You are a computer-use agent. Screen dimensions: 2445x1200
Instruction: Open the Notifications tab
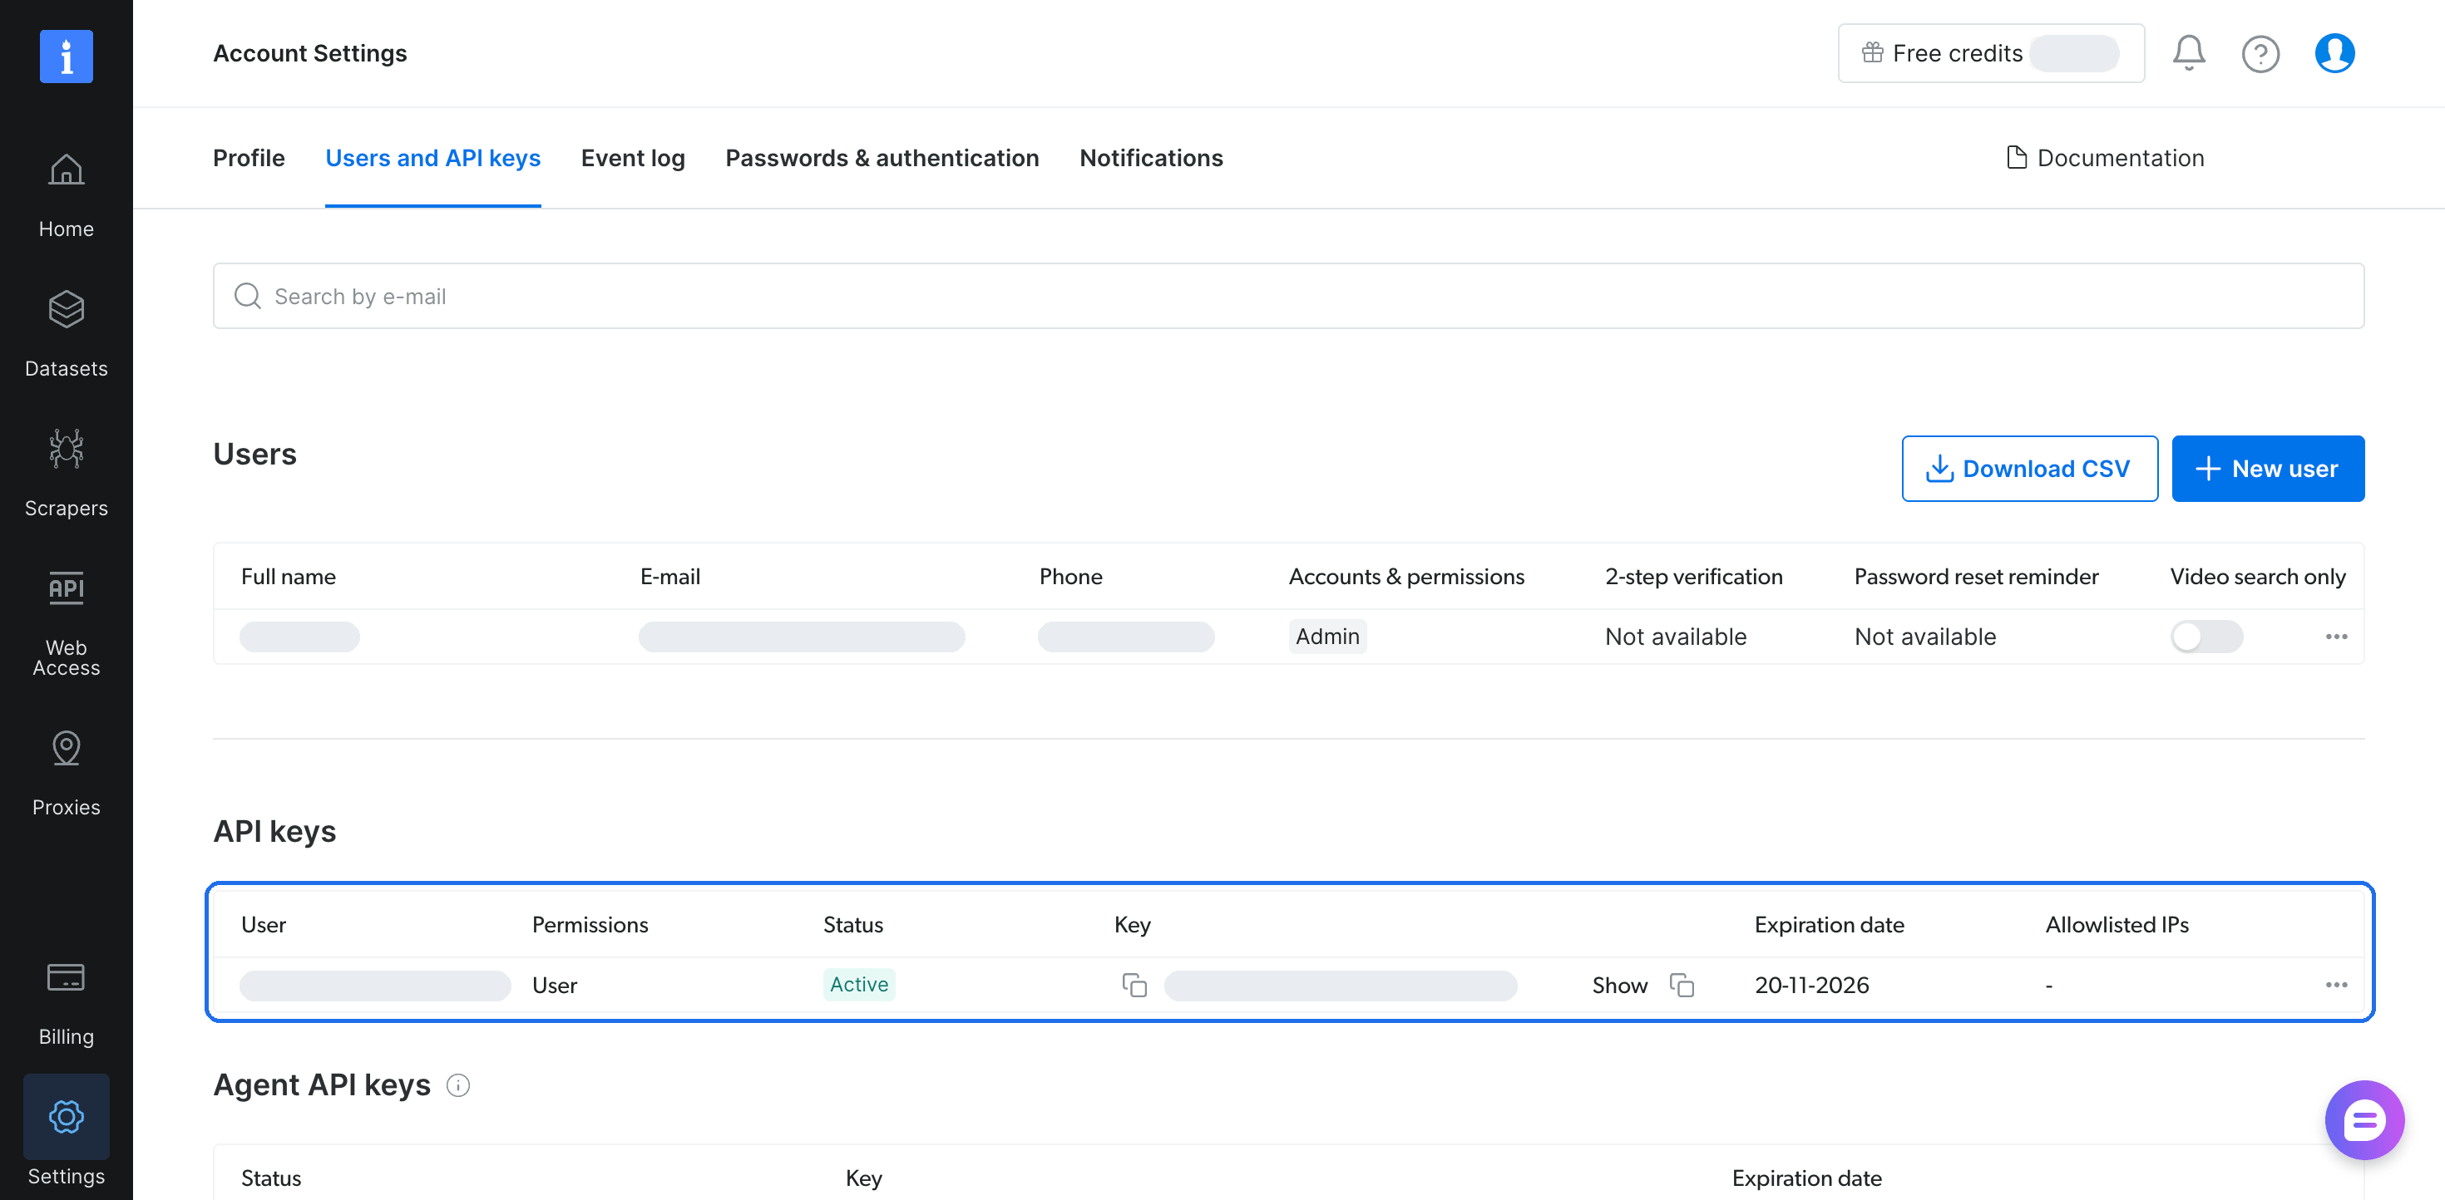pyautogui.click(x=1151, y=157)
